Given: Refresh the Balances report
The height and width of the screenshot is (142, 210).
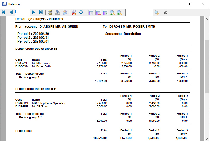Looking at the screenshot, I should point(81,12).
